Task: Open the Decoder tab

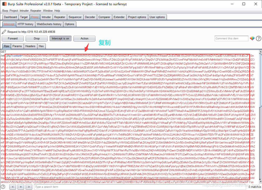Action: pyautogui.click(x=90, y=17)
